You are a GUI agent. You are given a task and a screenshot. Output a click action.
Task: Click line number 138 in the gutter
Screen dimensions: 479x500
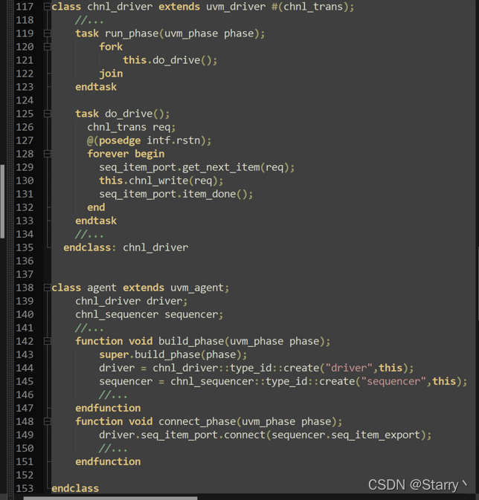25,288
